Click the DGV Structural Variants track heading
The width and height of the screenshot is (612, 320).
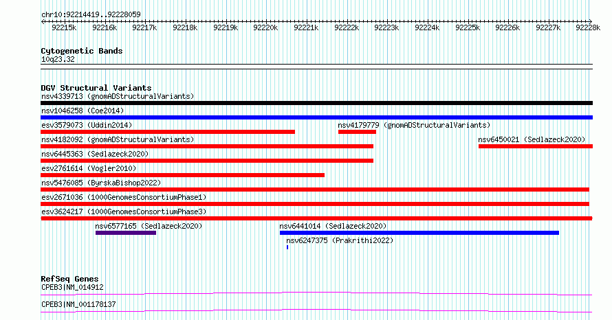(96, 88)
